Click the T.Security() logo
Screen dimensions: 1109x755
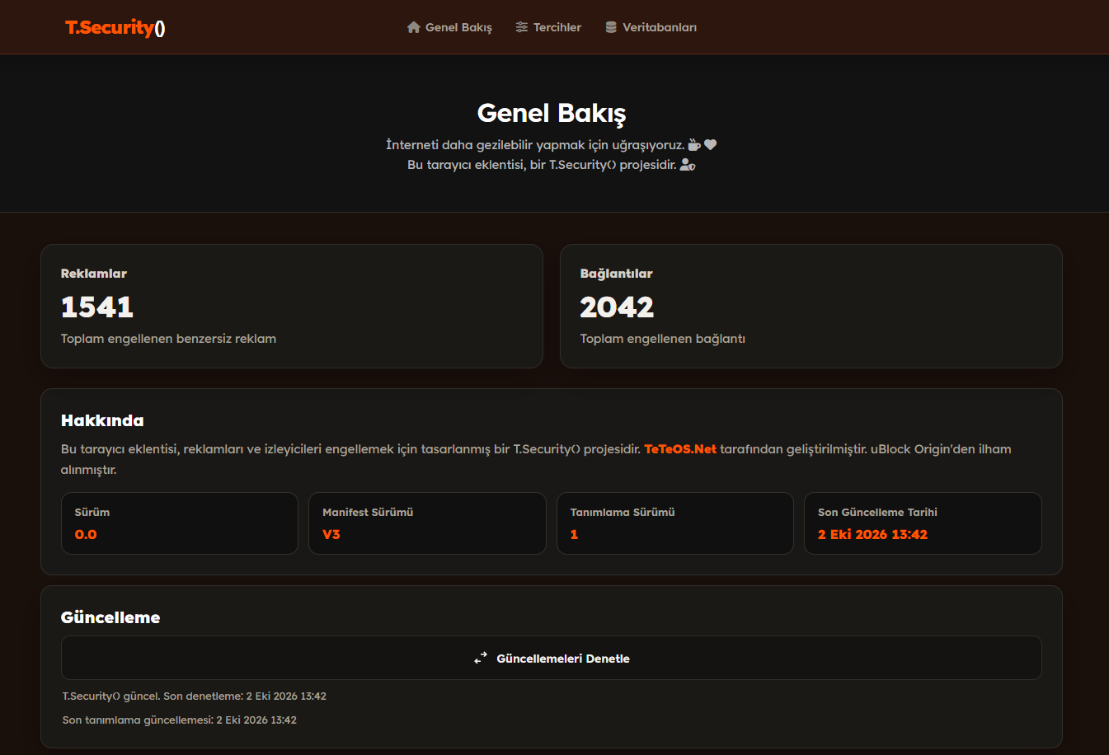tap(115, 27)
